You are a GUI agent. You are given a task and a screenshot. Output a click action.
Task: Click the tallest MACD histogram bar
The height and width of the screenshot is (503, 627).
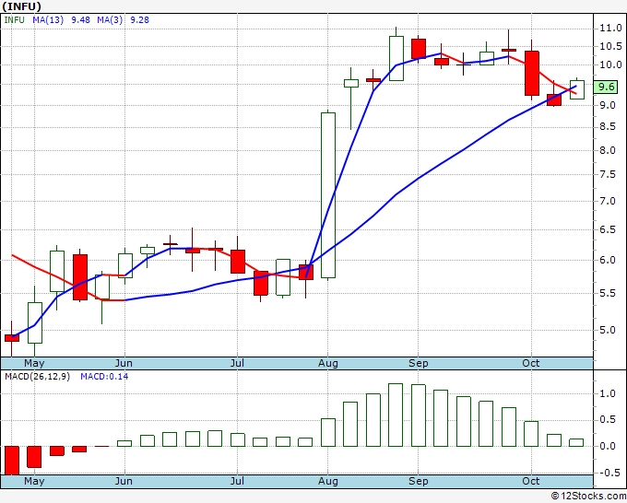(x=396, y=415)
